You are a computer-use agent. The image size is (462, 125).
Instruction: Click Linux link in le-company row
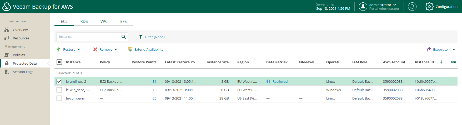[x=330, y=98]
